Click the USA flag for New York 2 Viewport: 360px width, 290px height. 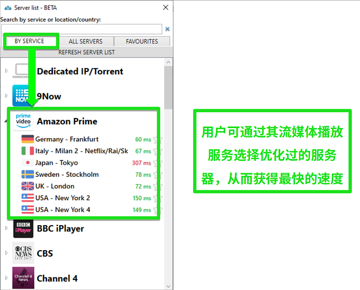coord(28,197)
